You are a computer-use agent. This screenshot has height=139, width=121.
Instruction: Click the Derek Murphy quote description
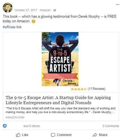tap(60, 110)
